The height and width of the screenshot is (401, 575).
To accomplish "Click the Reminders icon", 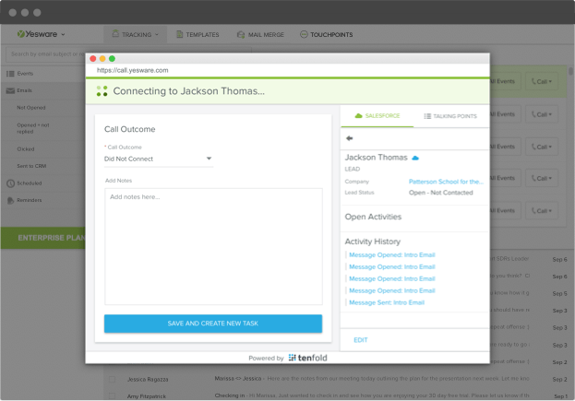I will click(10, 200).
